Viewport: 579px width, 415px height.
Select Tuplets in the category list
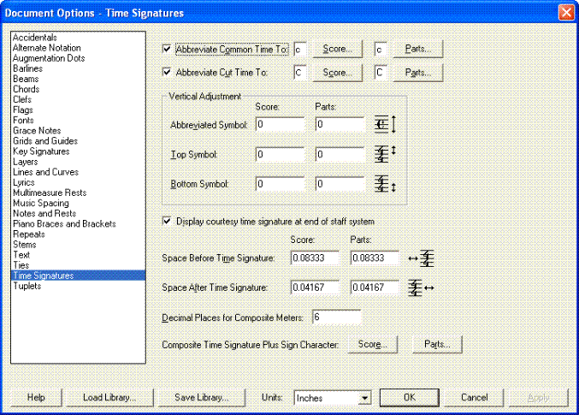coord(27,286)
